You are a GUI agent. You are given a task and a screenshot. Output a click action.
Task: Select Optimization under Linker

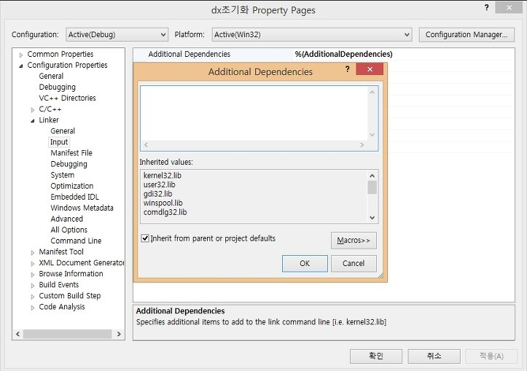click(x=72, y=186)
